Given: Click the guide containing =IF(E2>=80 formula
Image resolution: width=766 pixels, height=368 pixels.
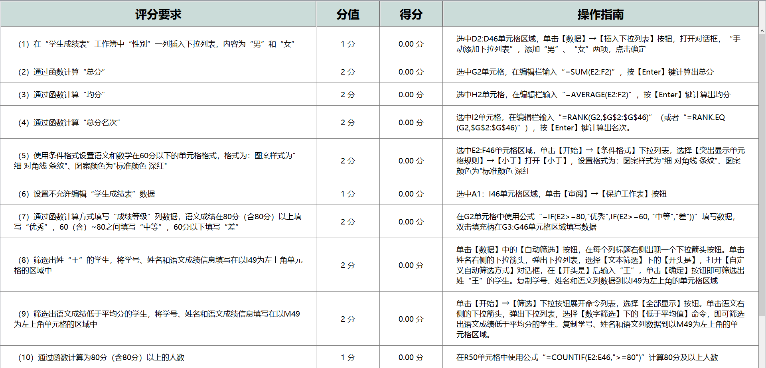Looking at the screenshot, I should 596,222.
